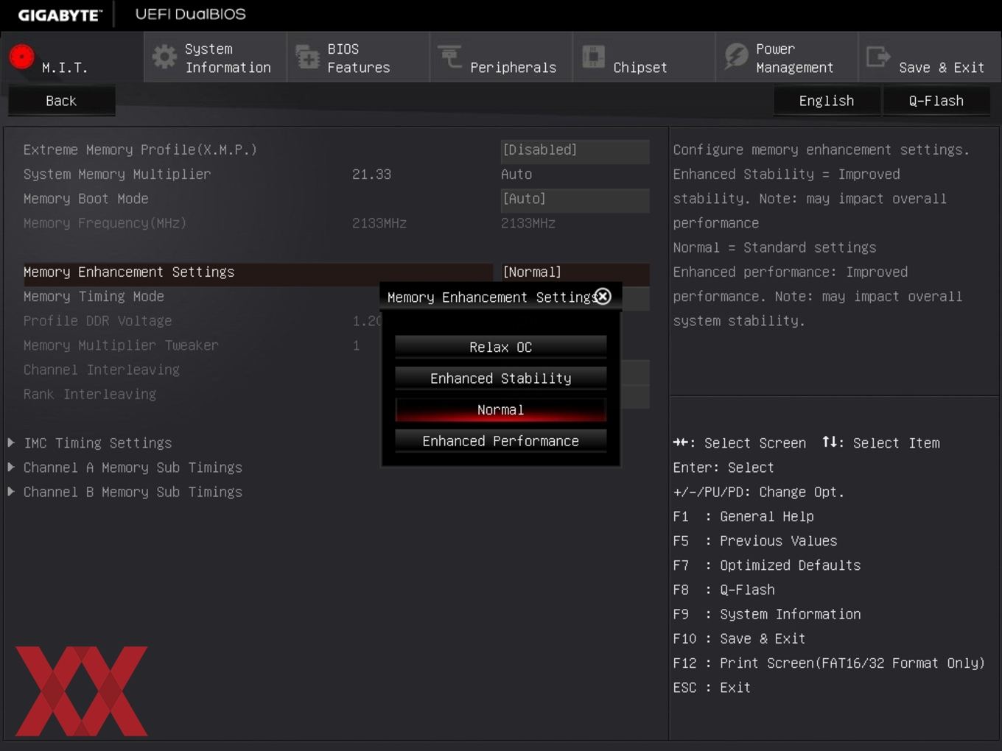Viewport: 1002px width, 751px height.
Task: Open the M.I.T. tab
Action: 72,57
